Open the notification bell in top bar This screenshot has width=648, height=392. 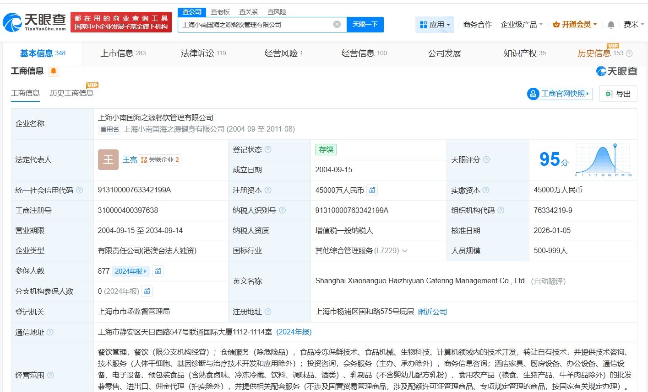[611, 25]
